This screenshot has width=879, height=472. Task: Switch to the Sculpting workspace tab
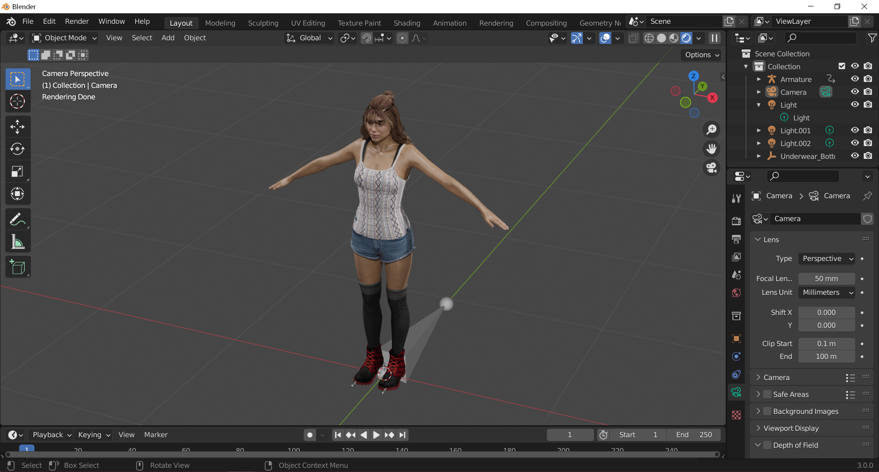pos(263,23)
